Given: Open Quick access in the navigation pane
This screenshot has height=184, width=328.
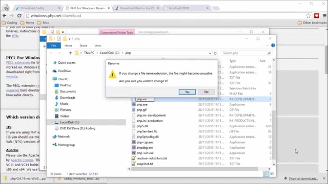Looking at the screenshot, I should click(x=67, y=63).
